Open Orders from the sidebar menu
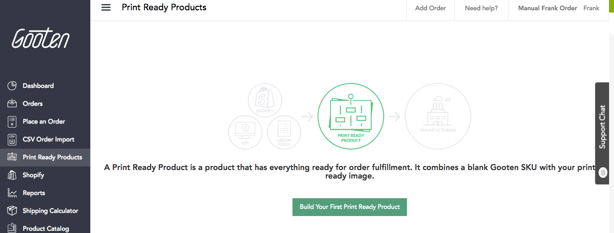Image resolution: width=614 pixels, height=233 pixels. [33, 104]
